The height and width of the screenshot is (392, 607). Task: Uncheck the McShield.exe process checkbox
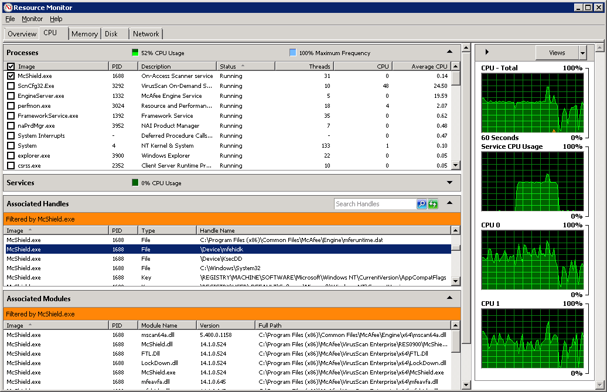click(x=10, y=76)
